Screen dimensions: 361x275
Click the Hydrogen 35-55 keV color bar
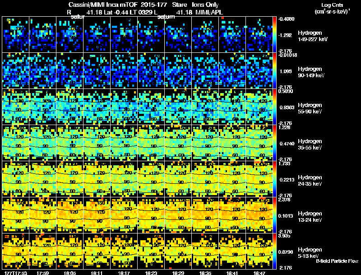coord(274,143)
